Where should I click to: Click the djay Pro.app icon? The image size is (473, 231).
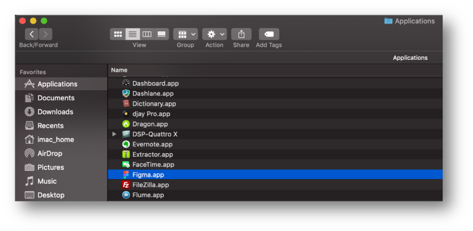coord(126,114)
